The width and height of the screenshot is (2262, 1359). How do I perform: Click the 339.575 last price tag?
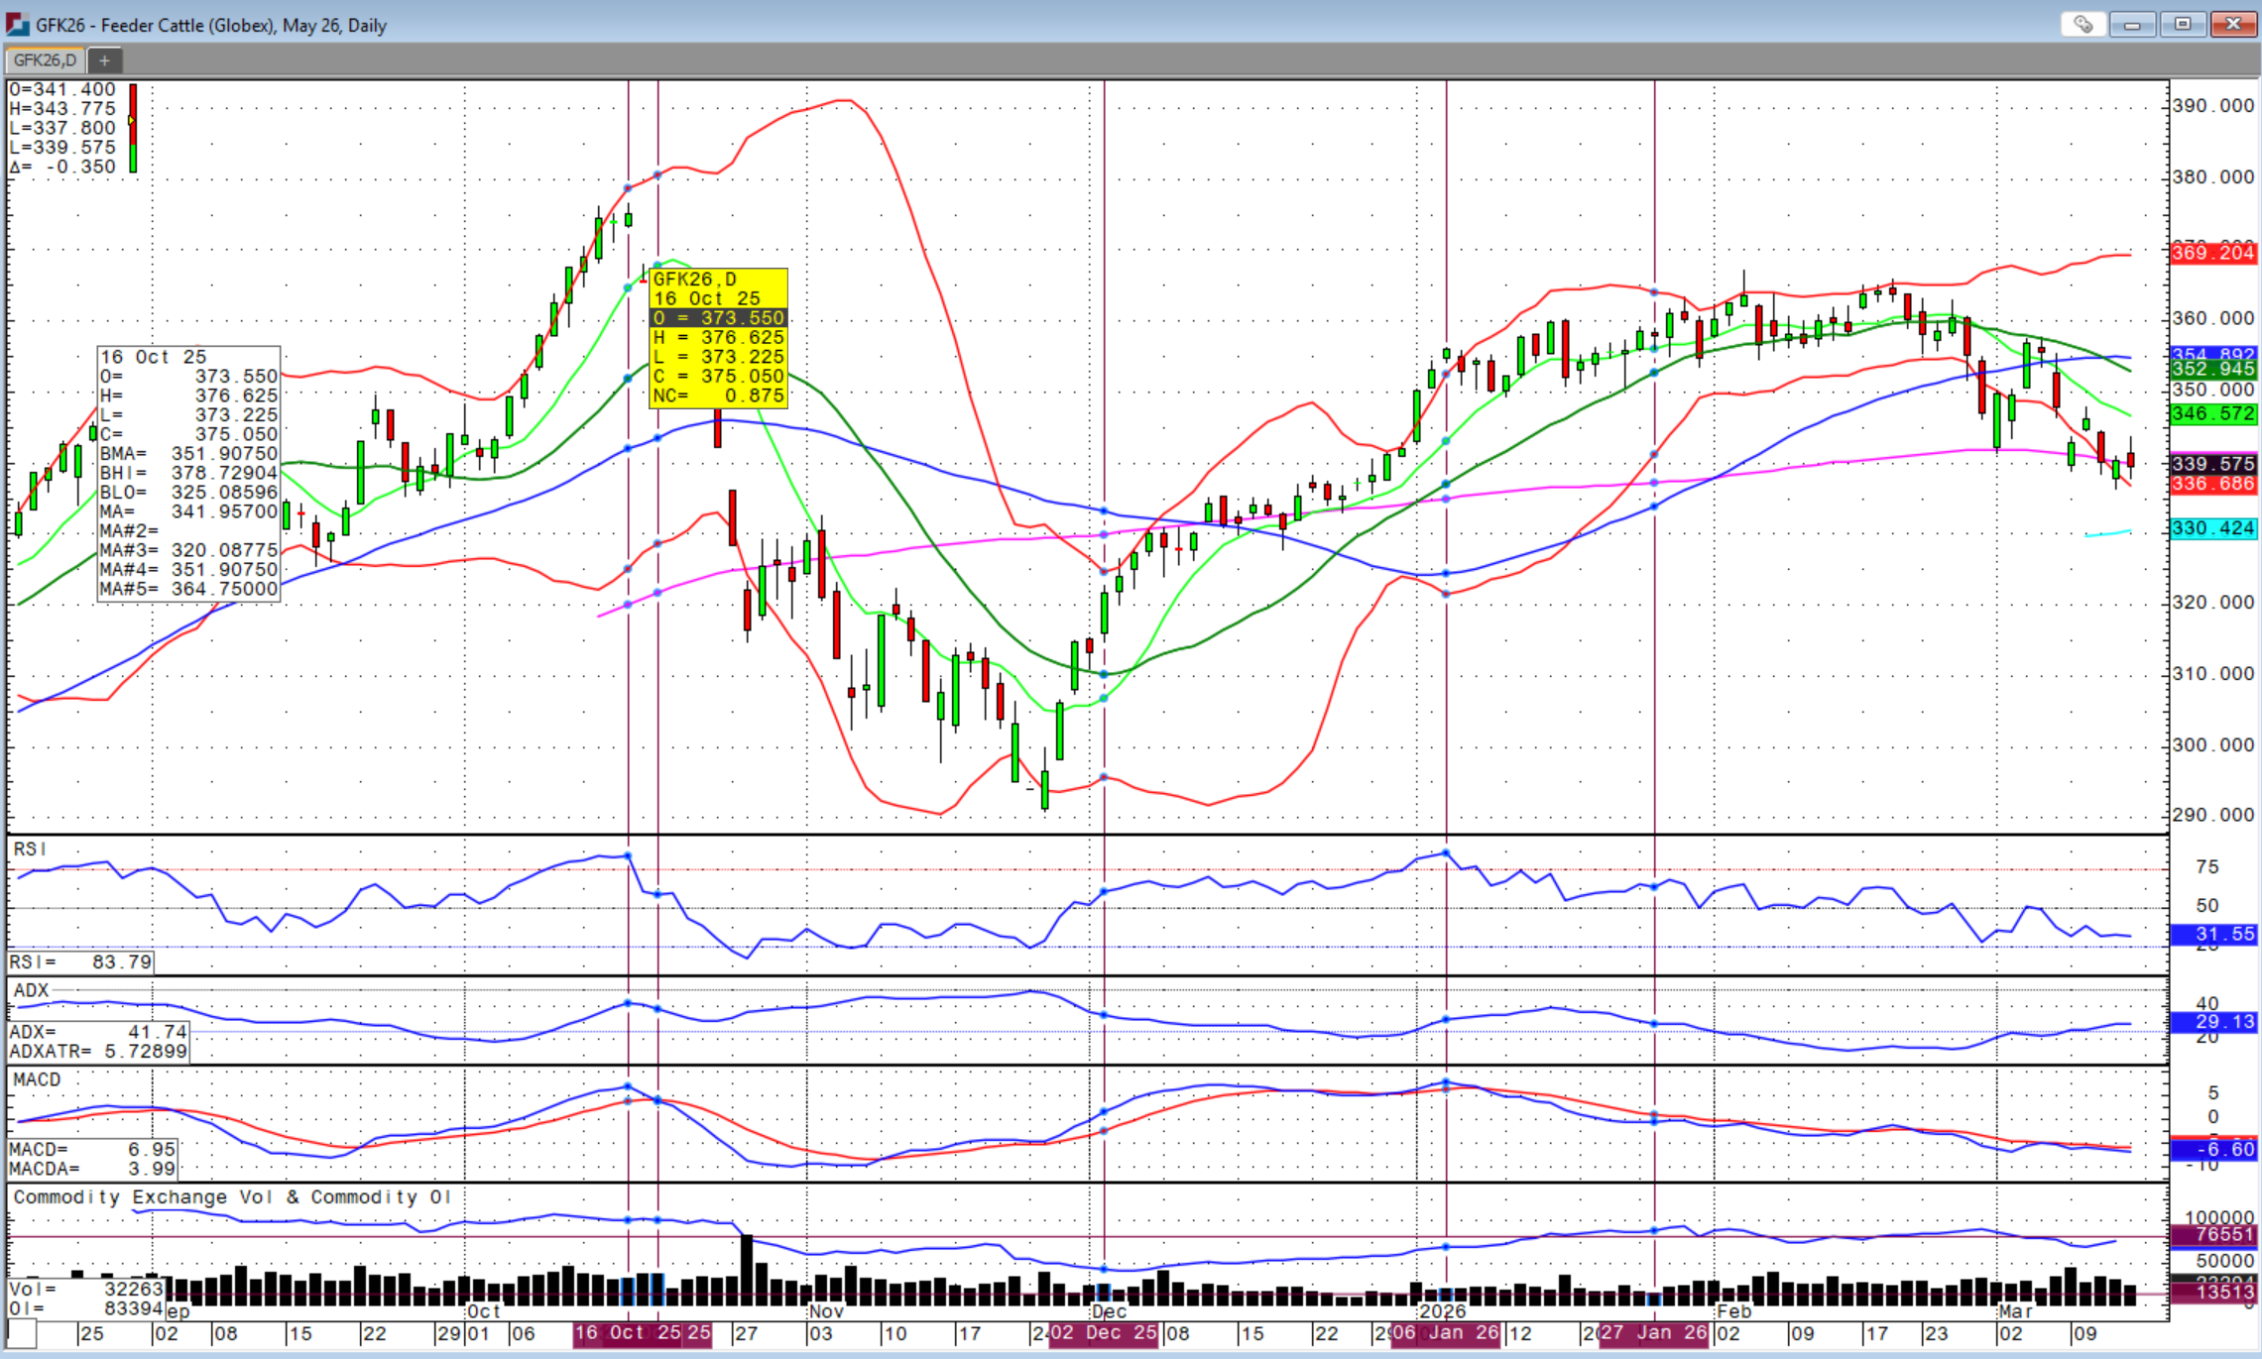2212,464
